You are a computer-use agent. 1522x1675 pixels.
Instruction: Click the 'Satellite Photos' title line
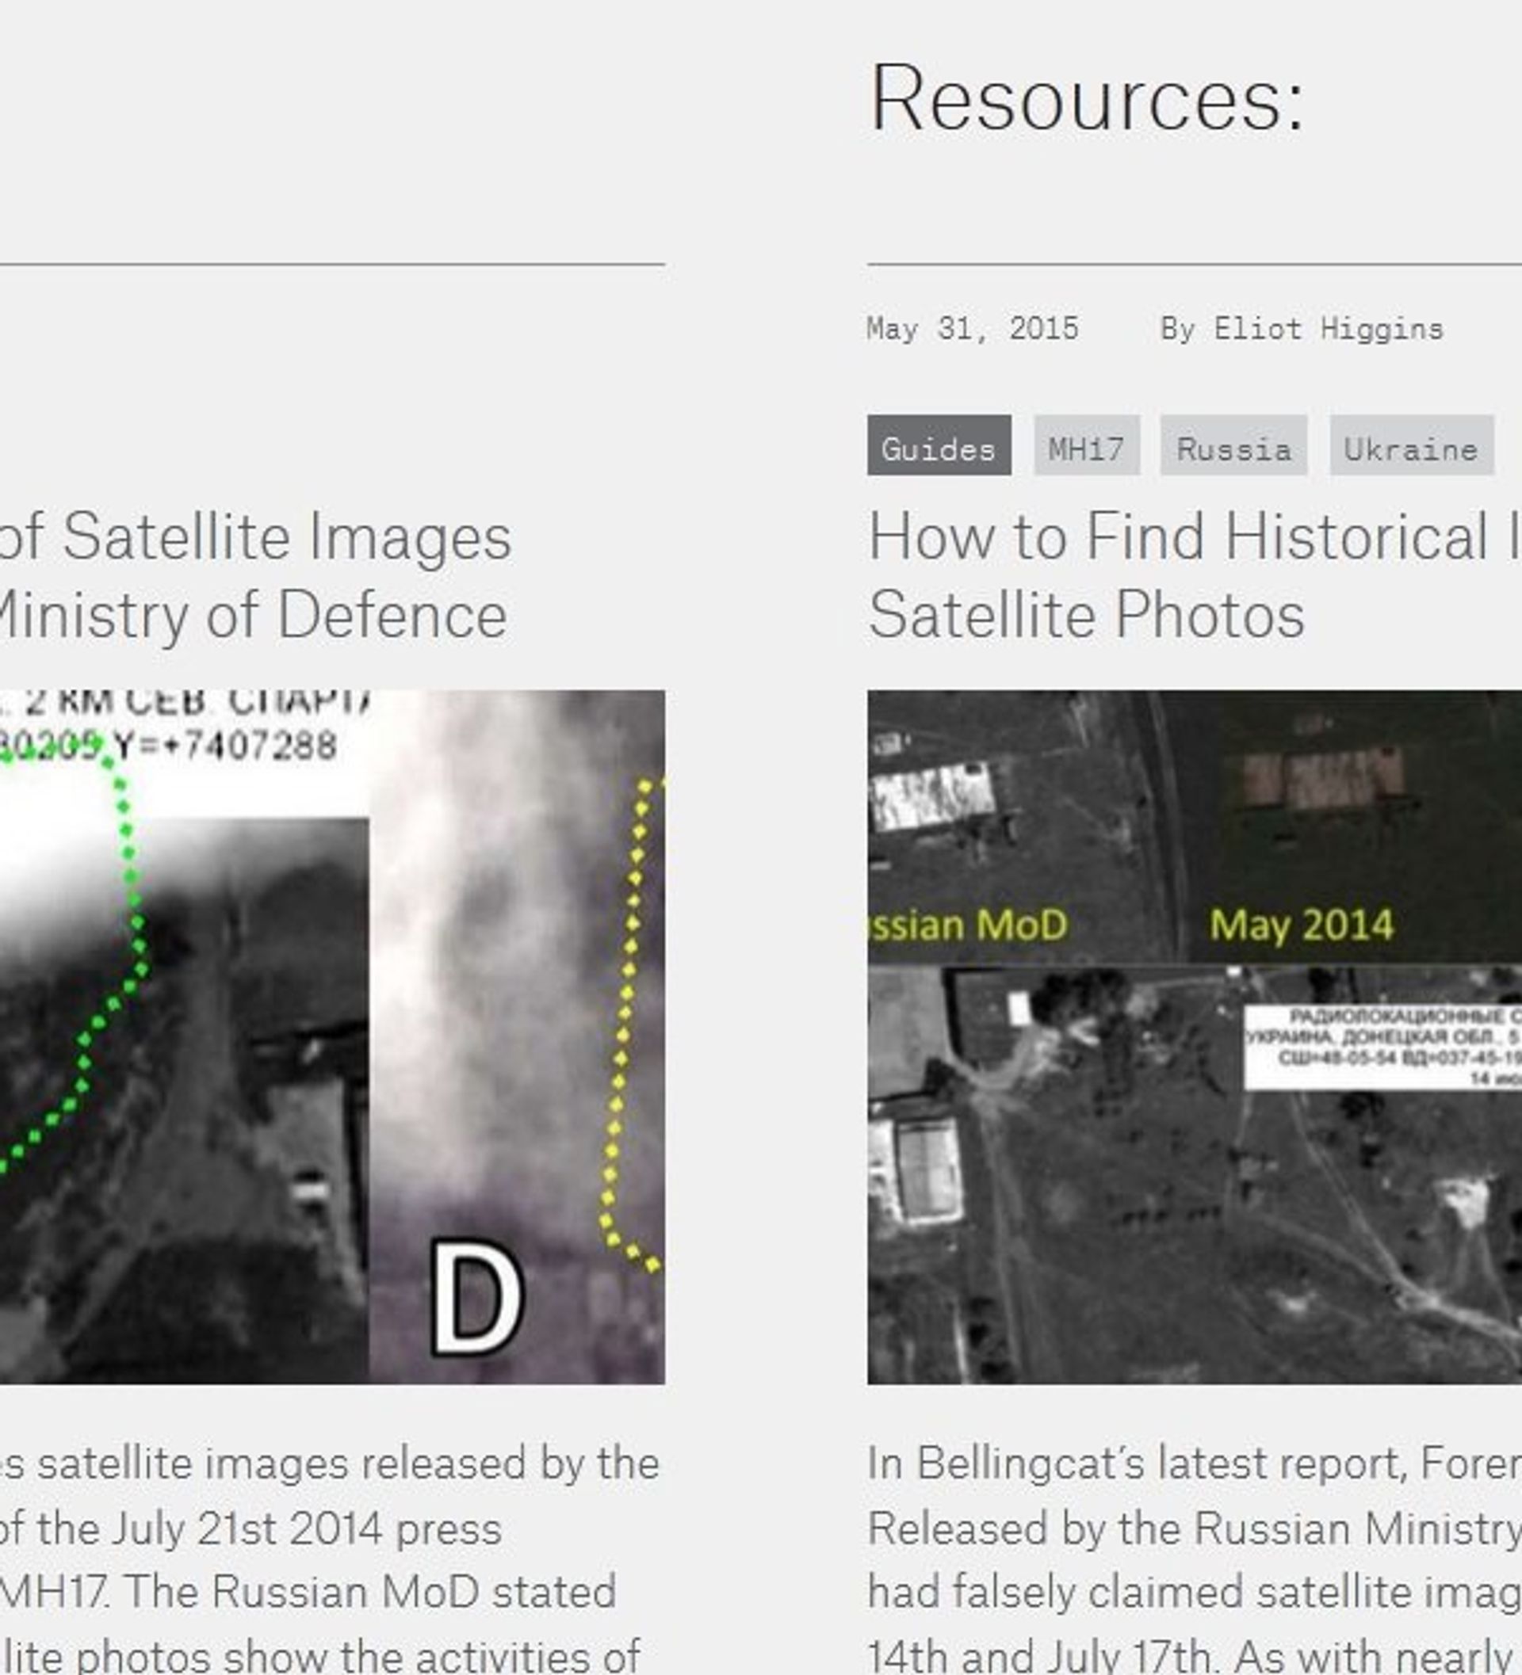(x=1087, y=616)
